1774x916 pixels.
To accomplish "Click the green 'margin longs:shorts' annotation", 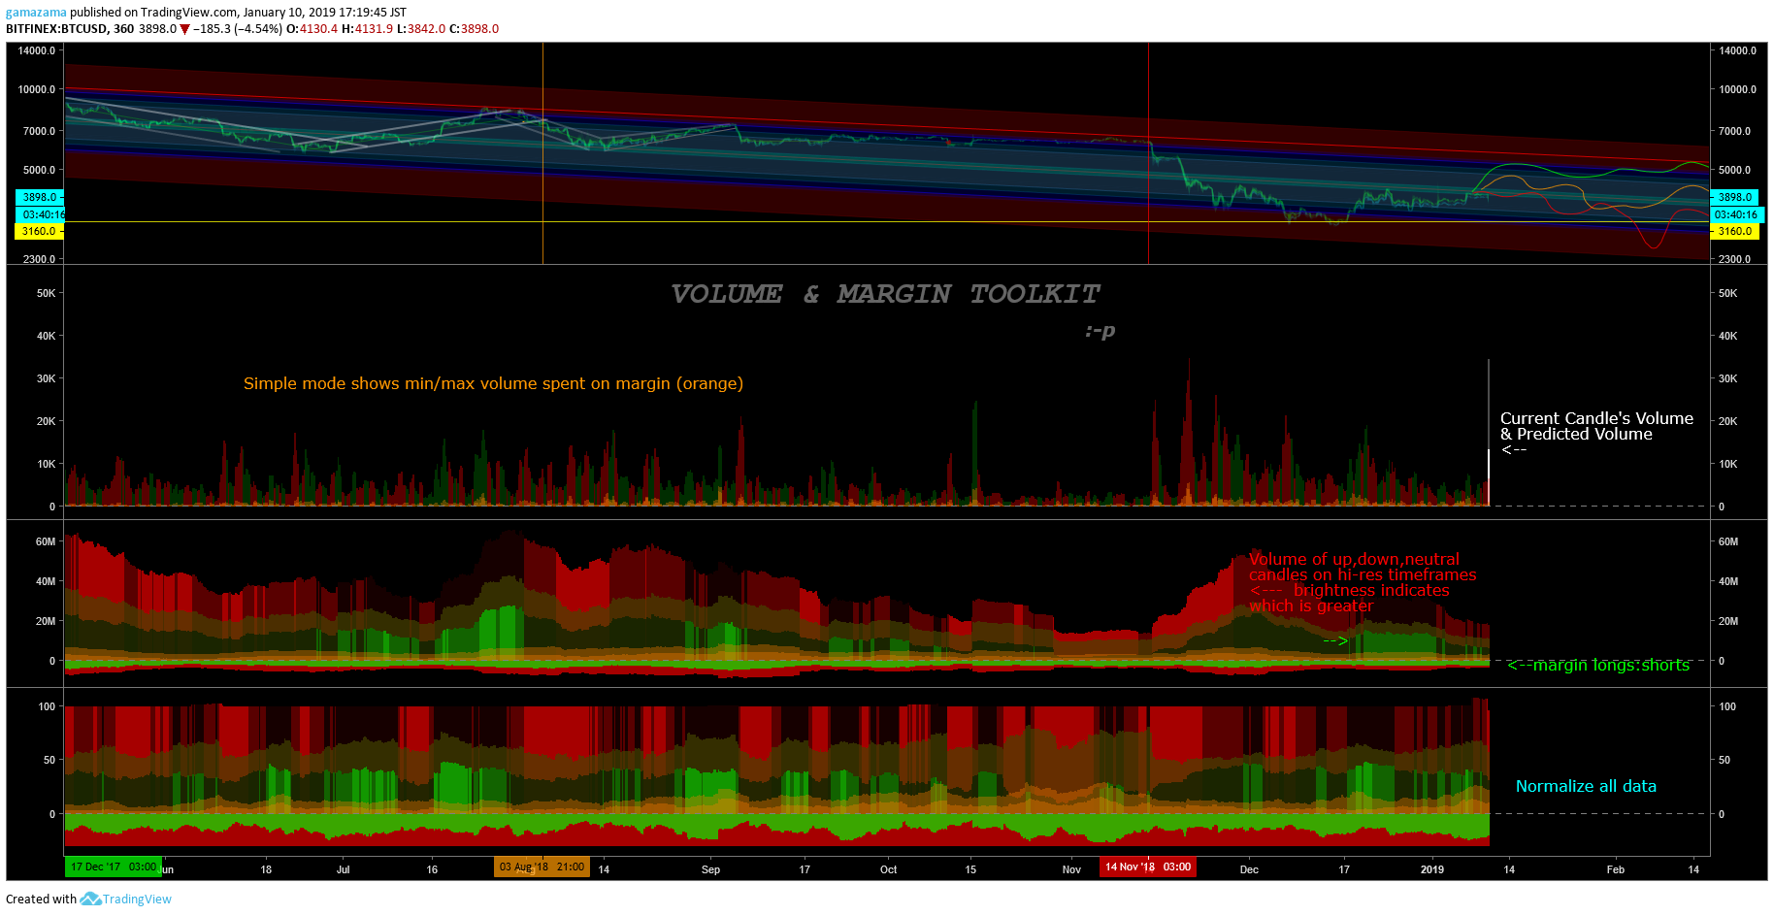I will click(1598, 665).
